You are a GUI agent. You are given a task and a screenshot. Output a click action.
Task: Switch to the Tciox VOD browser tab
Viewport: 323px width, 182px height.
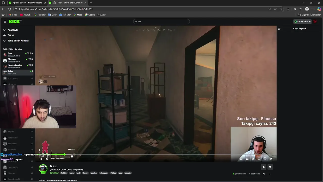coord(68,3)
